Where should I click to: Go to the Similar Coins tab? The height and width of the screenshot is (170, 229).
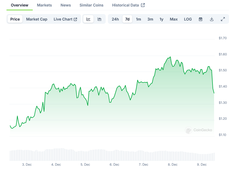91,5
